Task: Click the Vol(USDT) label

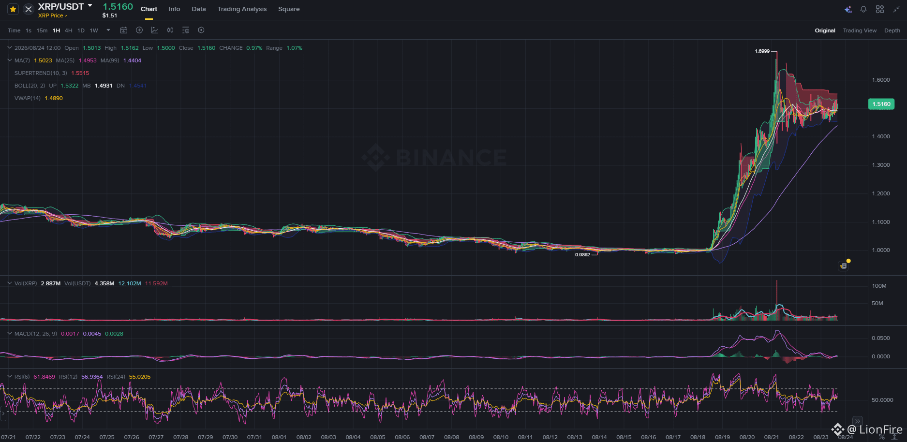Action: click(x=77, y=283)
